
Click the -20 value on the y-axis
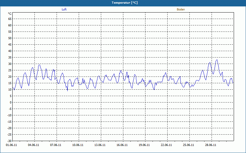[x=10, y=128]
